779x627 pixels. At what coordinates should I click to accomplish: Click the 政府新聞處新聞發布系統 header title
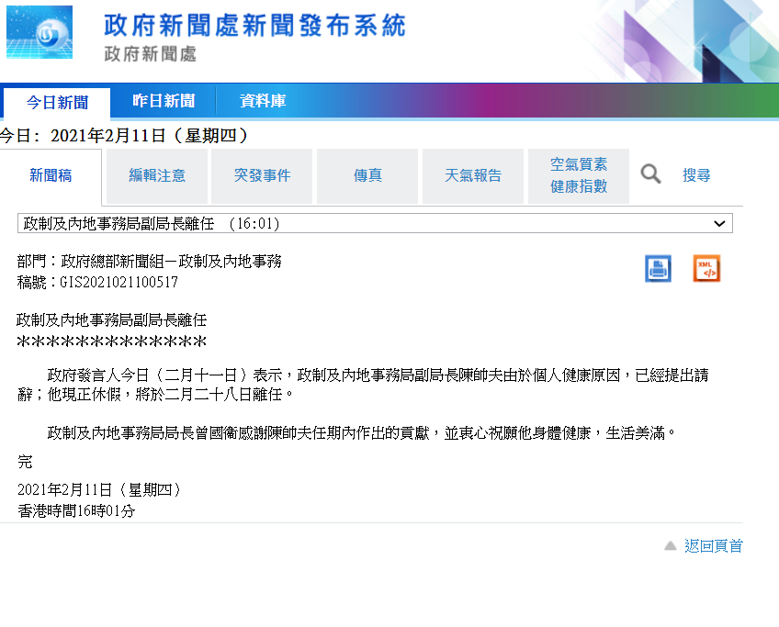pos(254,26)
